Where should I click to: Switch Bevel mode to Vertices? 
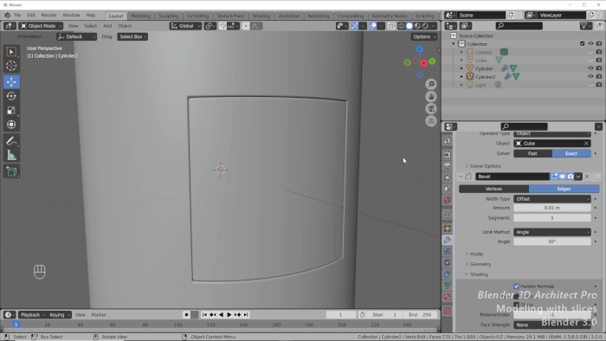[493, 189]
